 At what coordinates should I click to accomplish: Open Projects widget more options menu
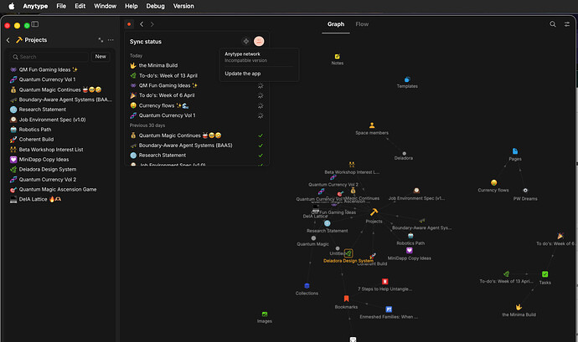pos(111,40)
